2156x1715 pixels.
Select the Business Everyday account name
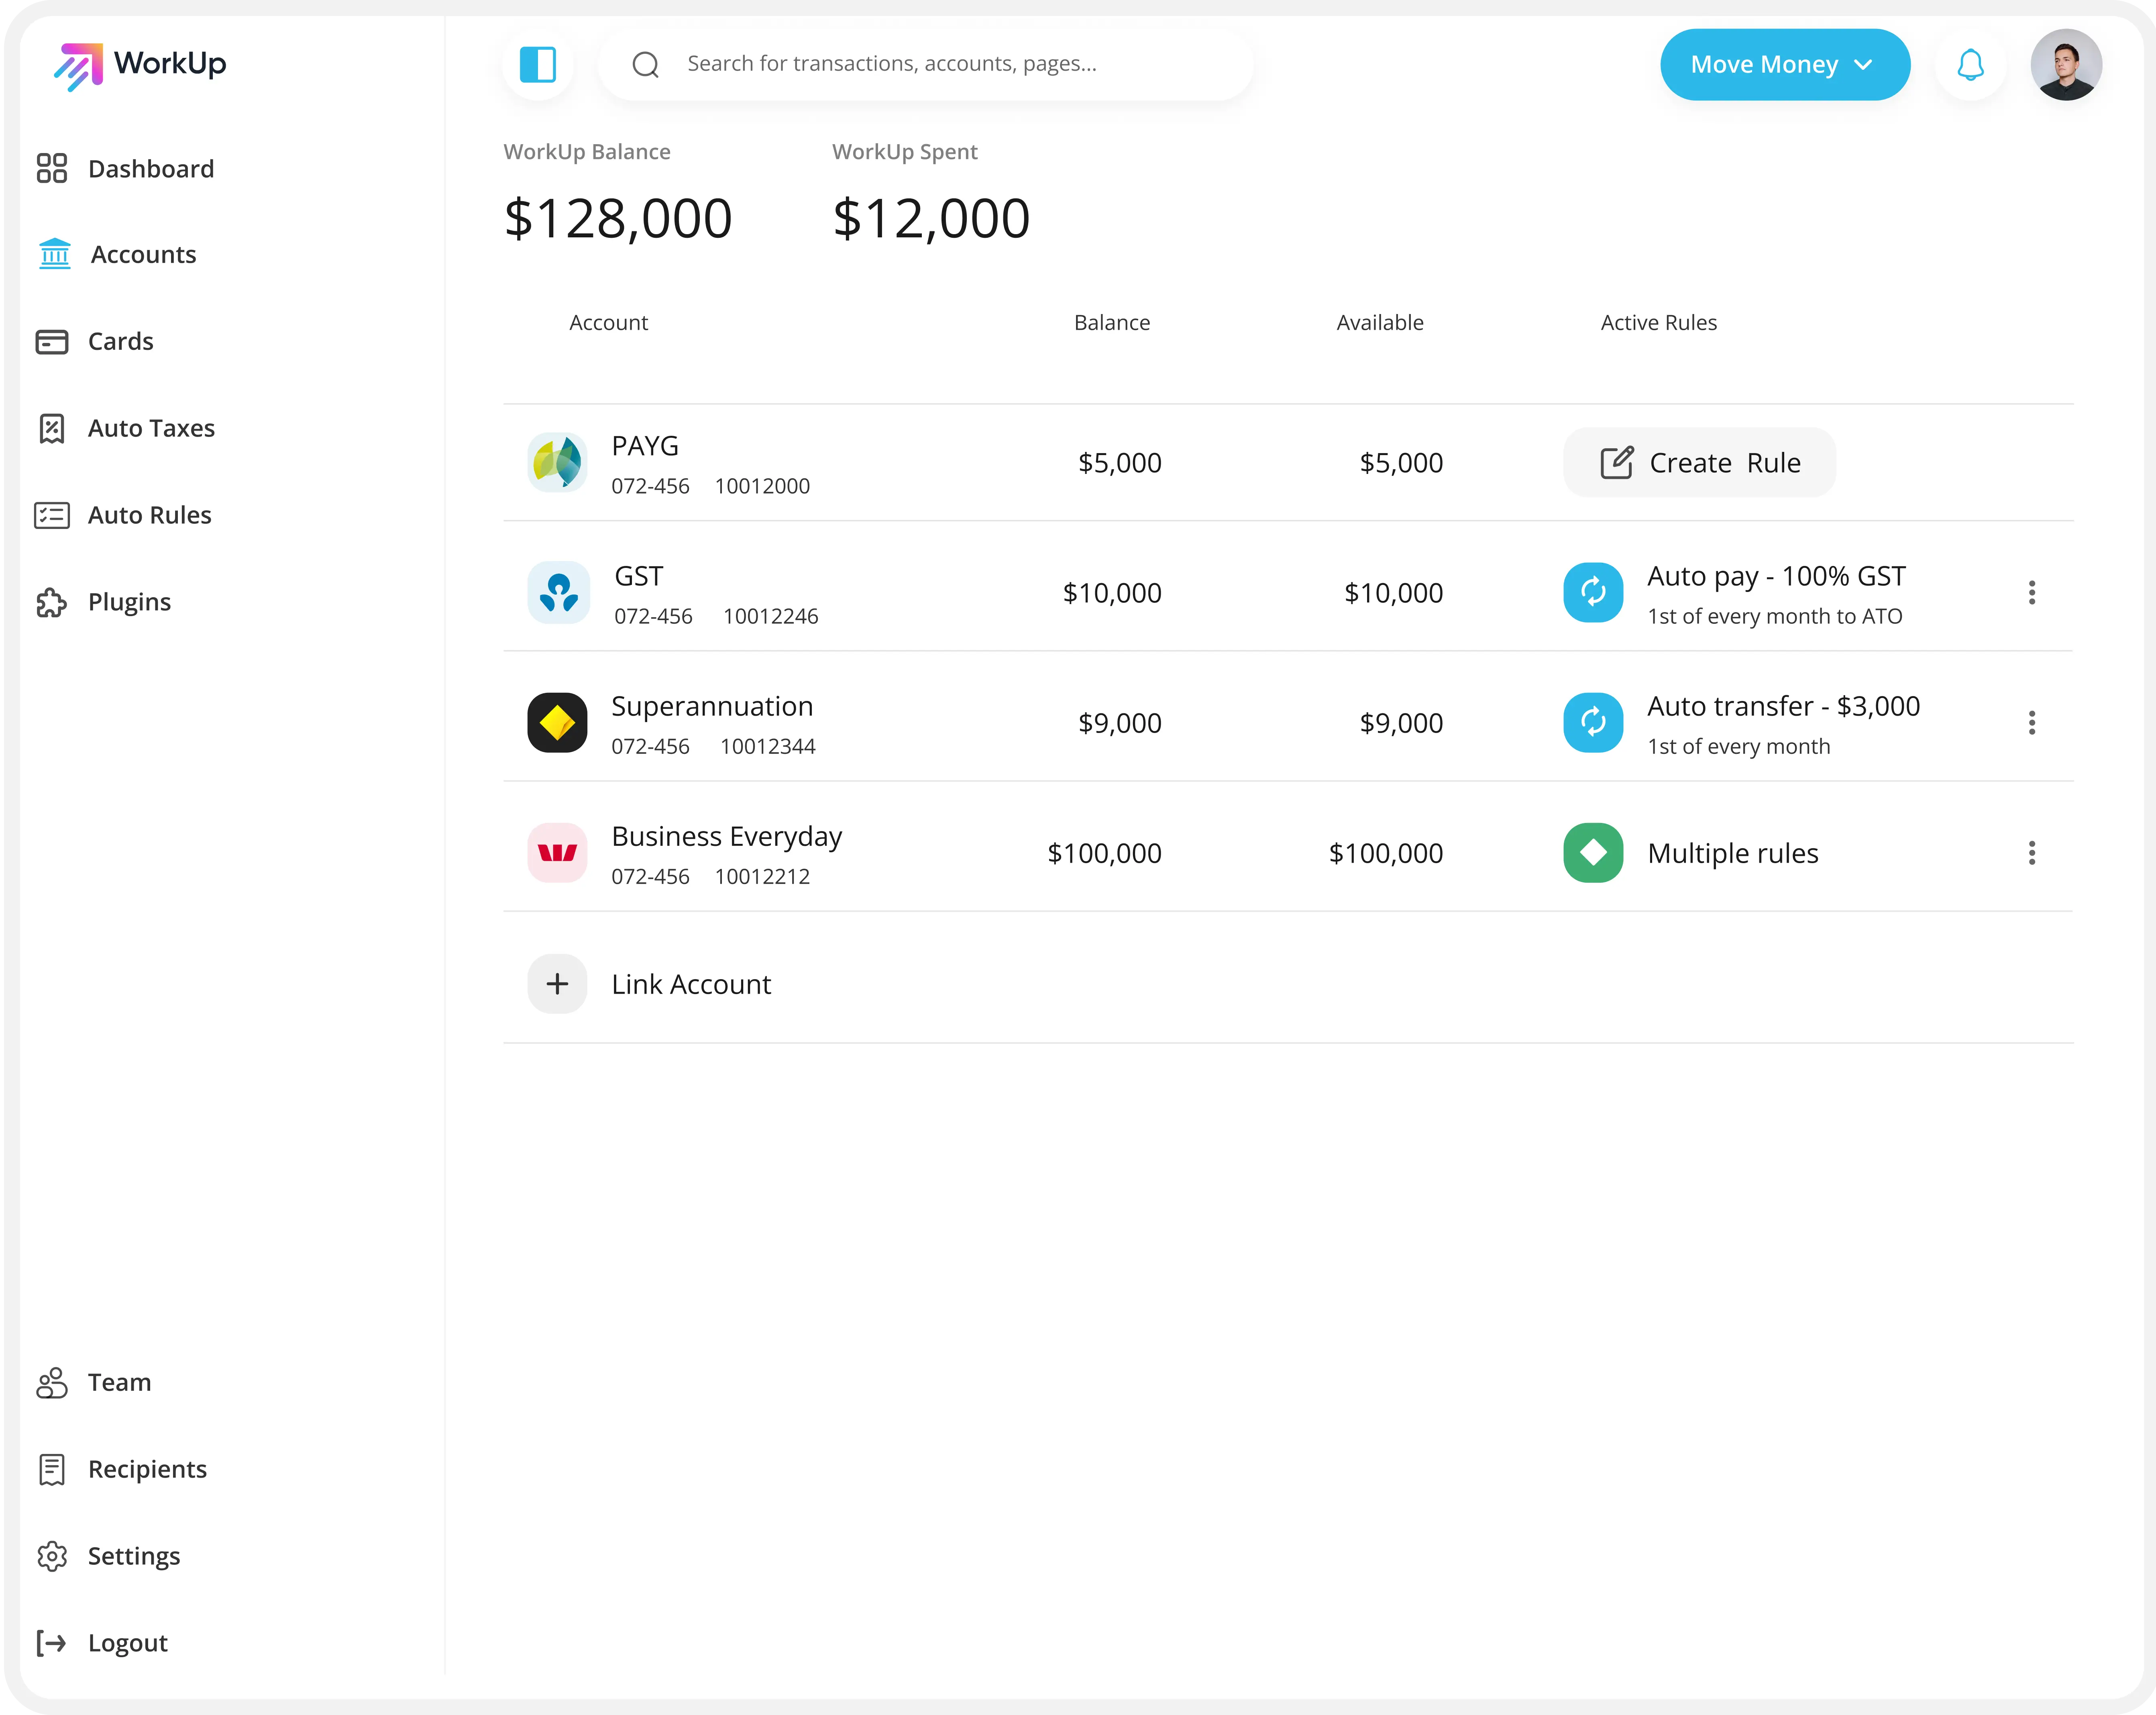click(x=727, y=837)
